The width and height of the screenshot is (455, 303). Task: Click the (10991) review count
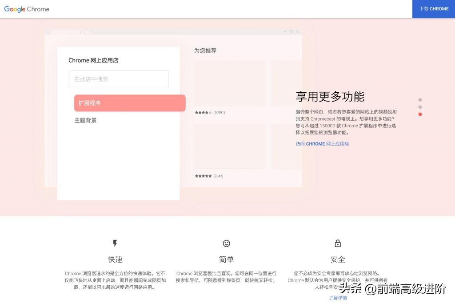tap(219, 112)
